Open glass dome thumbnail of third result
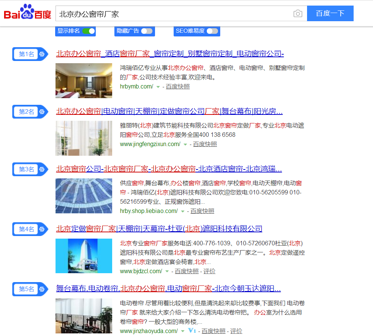 pos(84,196)
